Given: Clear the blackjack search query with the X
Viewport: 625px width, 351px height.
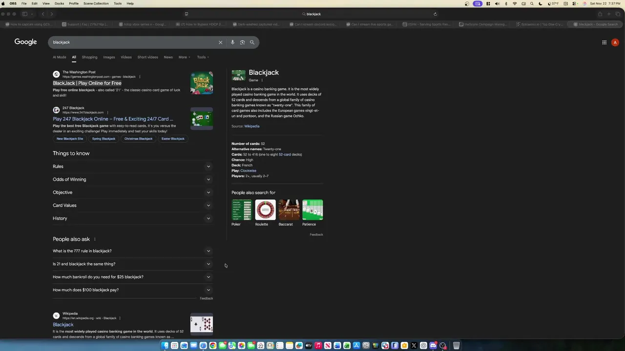Looking at the screenshot, I should click(220, 42).
